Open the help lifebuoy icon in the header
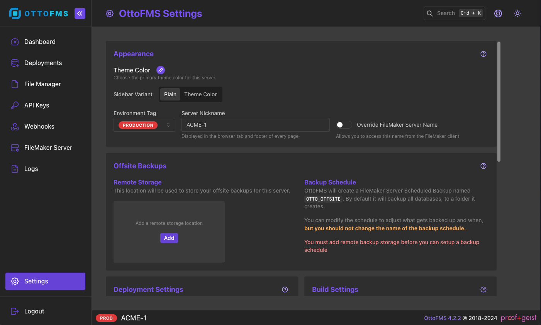 pyautogui.click(x=498, y=13)
